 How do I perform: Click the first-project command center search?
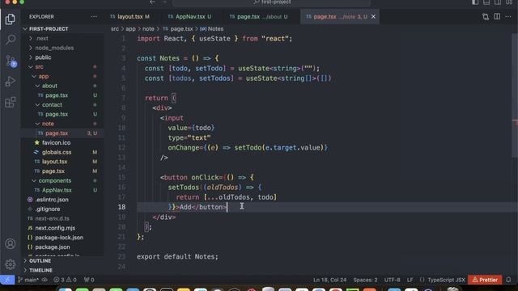coord(271,2)
